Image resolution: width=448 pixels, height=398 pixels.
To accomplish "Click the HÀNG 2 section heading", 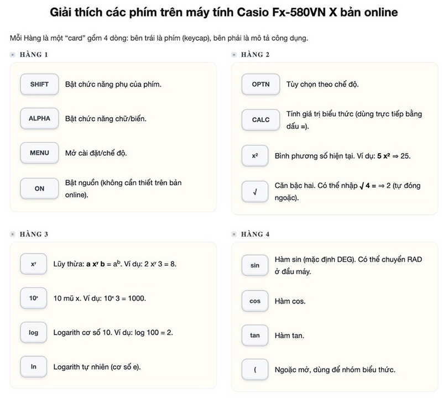I will [257, 55].
